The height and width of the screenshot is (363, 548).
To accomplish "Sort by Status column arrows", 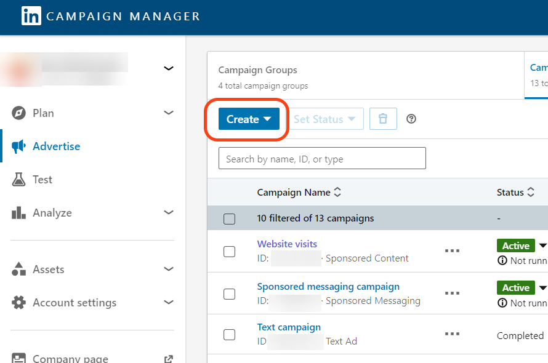I will pyautogui.click(x=531, y=192).
